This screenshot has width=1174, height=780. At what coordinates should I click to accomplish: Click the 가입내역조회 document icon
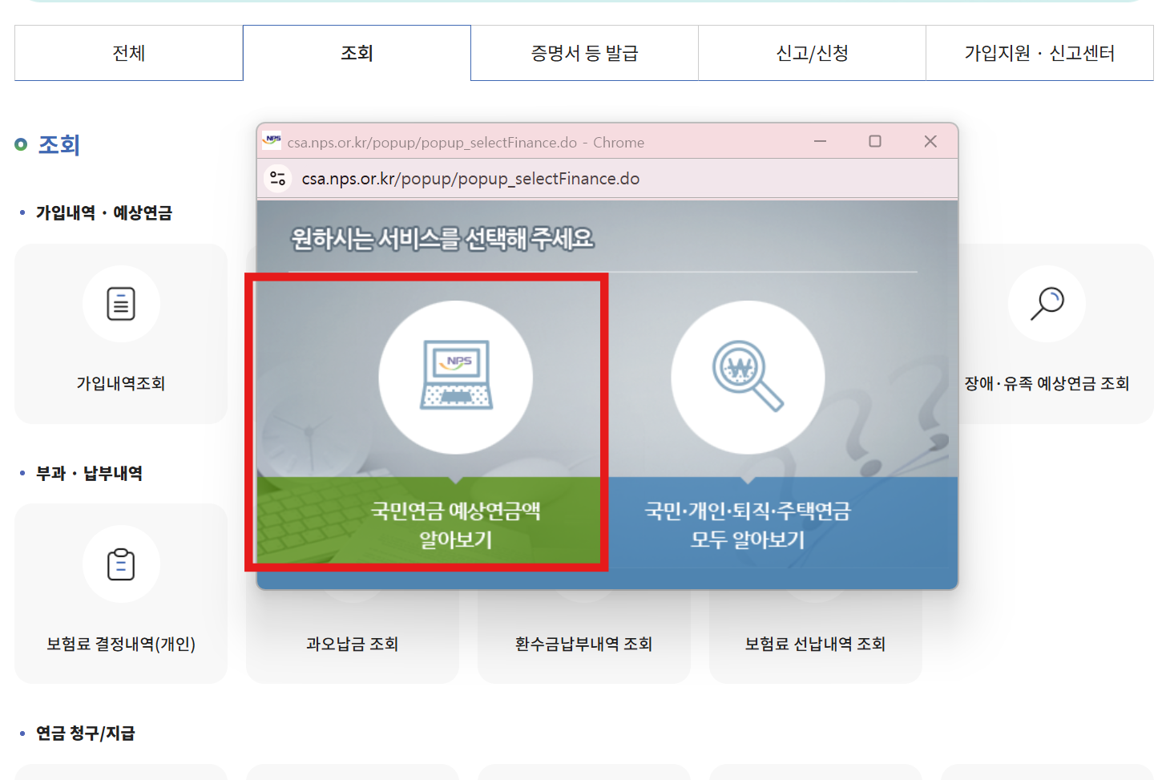121,304
